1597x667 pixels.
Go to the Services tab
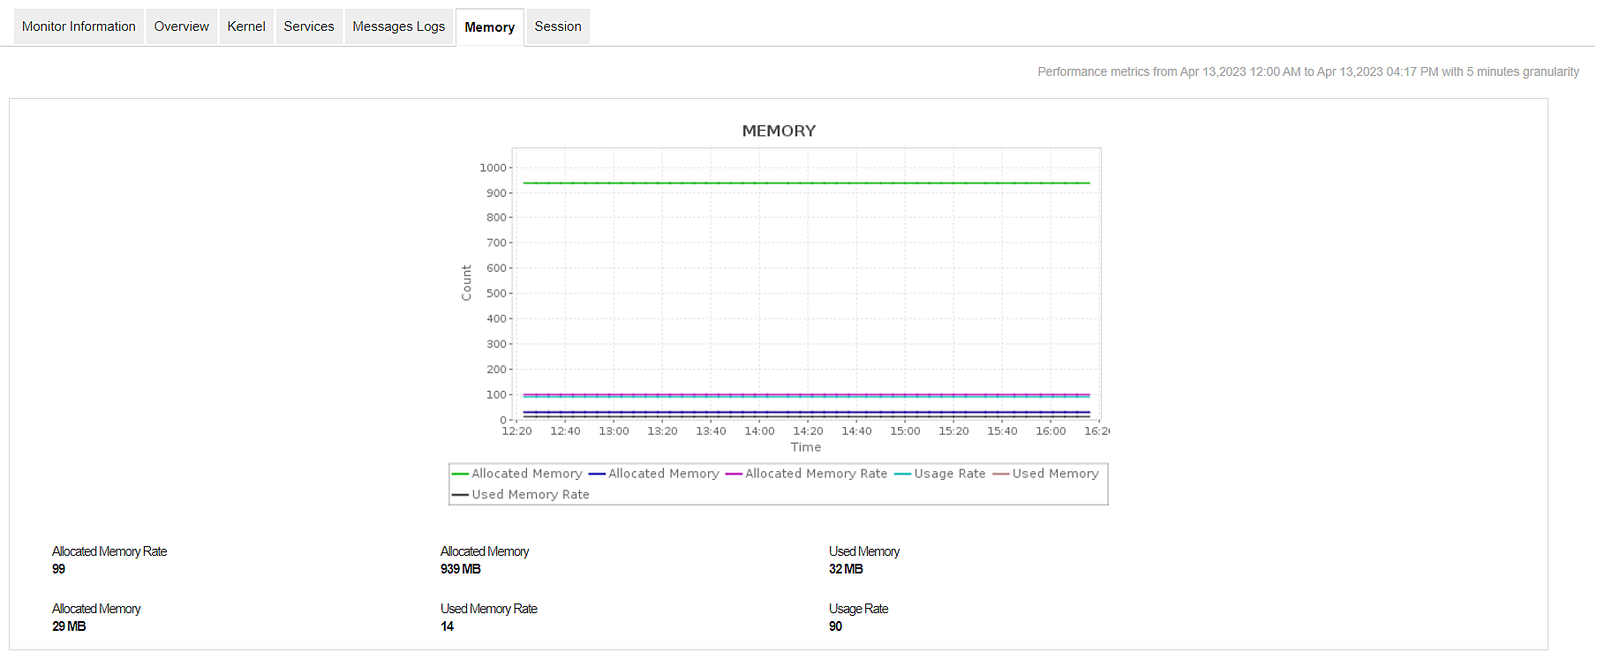[309, 26]
